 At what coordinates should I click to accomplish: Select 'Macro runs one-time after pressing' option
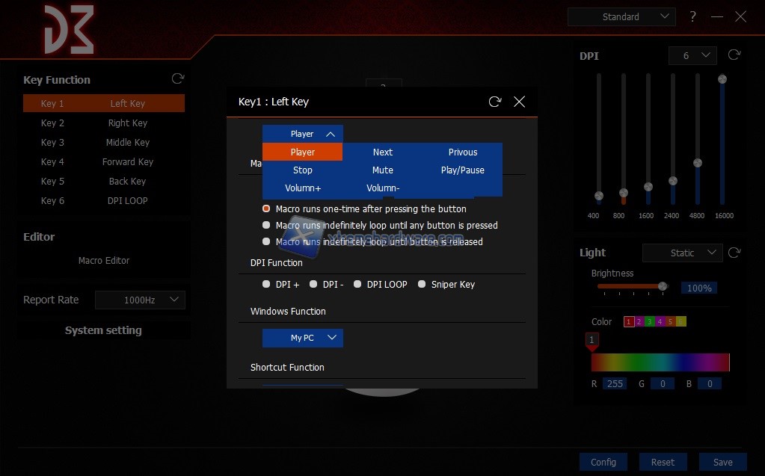[266, 209]
